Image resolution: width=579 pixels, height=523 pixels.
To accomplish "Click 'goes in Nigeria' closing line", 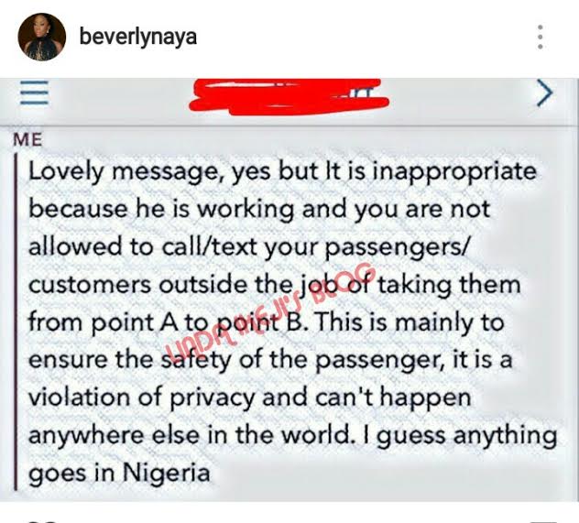I will pos(119,474).
